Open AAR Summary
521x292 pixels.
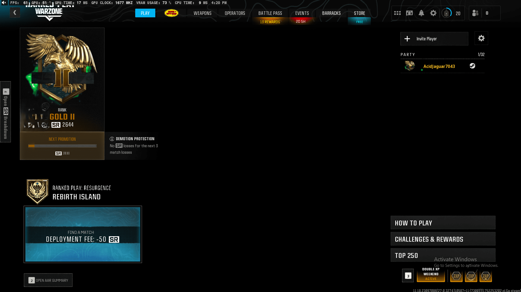[x=48, y=280]
